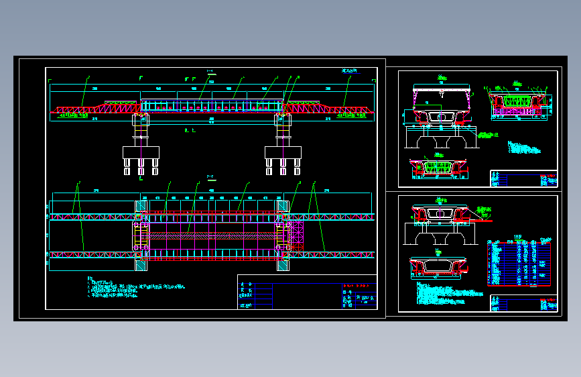
Task: Select the magenta formwork grid in plan view
Action: [x=212, y=235]
